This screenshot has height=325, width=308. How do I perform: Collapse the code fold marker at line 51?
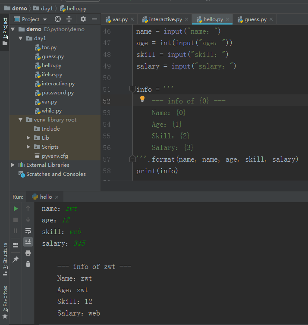point(132,89)
